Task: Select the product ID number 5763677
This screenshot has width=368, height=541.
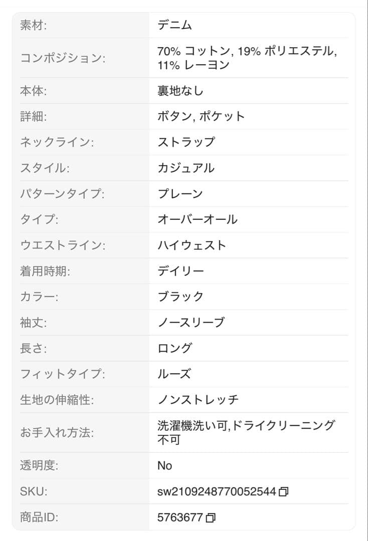Action: pos(180,518)
